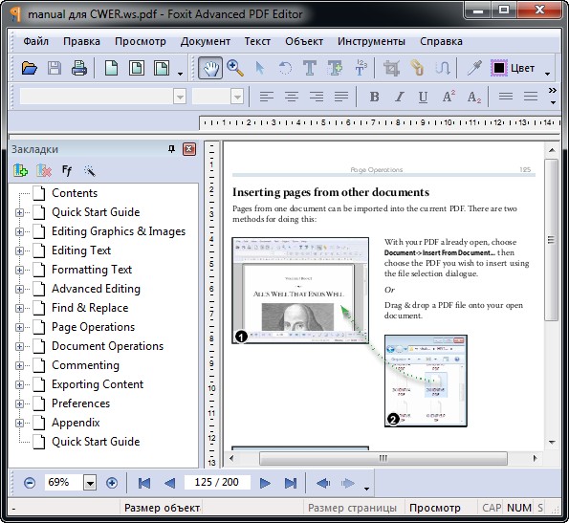Image resolution: width=569 pixels, height=523 pixels.
Task: Justify text alignment
Action: click(x=341, y=97)
